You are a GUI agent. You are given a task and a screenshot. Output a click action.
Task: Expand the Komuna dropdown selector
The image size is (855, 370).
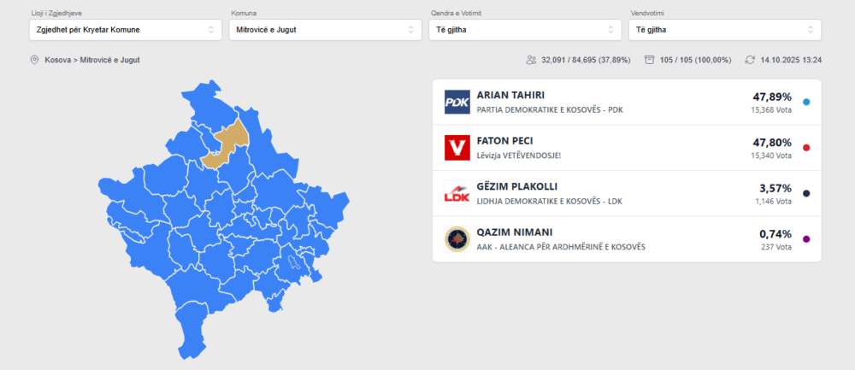pos(324,30)
